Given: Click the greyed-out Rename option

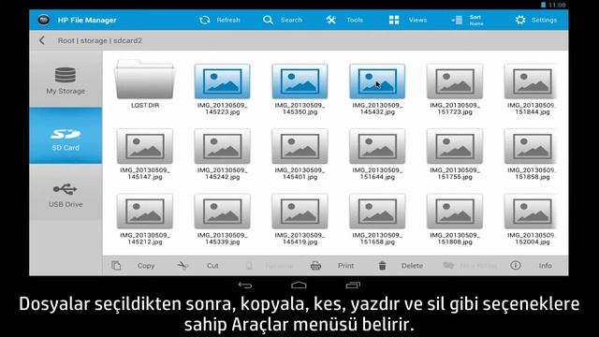Looking at the screenshot, I should 270,266.
